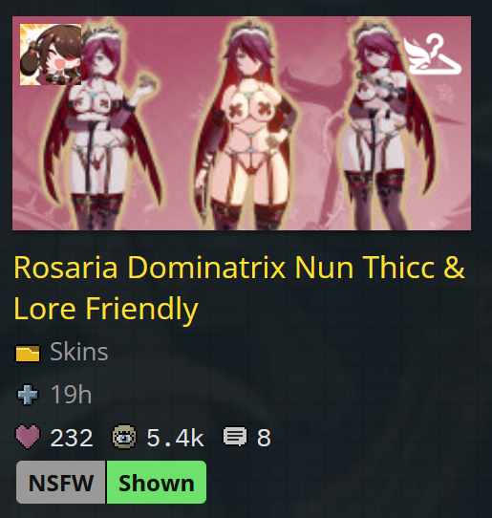Click the 5.4k views count
Viewport: 492px width, 518px height.
click(x=176, y=438)
